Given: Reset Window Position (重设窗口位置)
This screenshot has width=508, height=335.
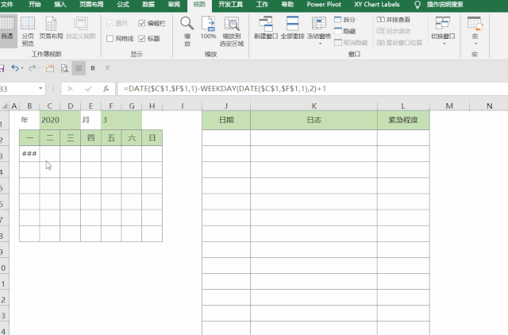Looking at the screenshot, I should click(x=399, y=42).
